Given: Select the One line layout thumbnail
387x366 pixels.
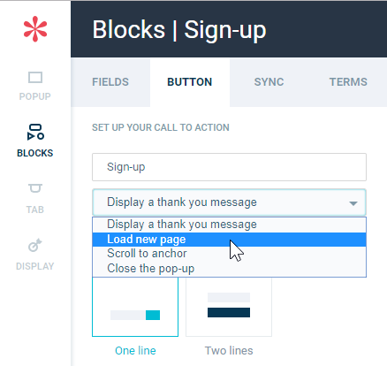Looking at the screenshot, I should coord(135,307).
